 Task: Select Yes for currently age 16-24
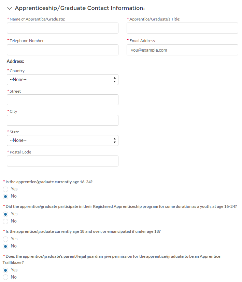coord(5,189)
